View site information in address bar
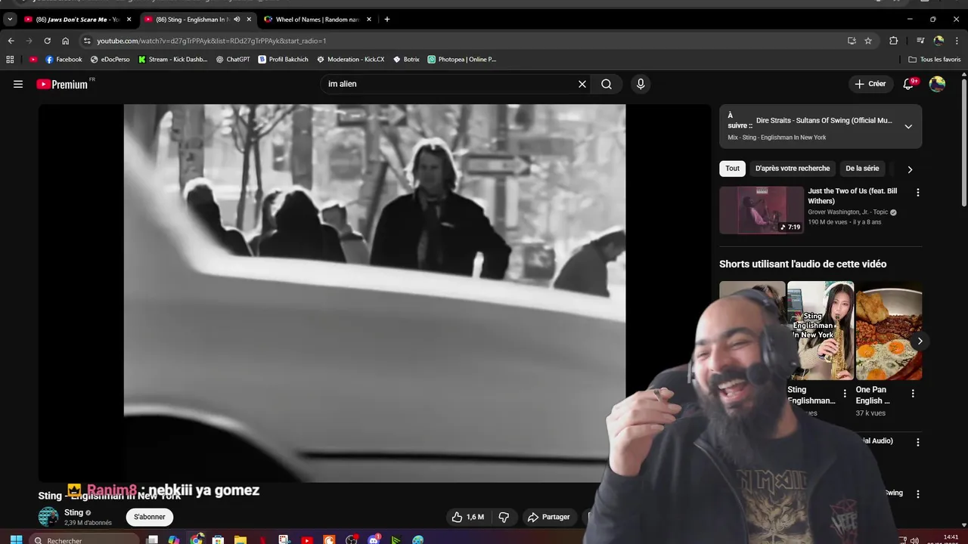The image size is (968, 544). click(87, 41)
